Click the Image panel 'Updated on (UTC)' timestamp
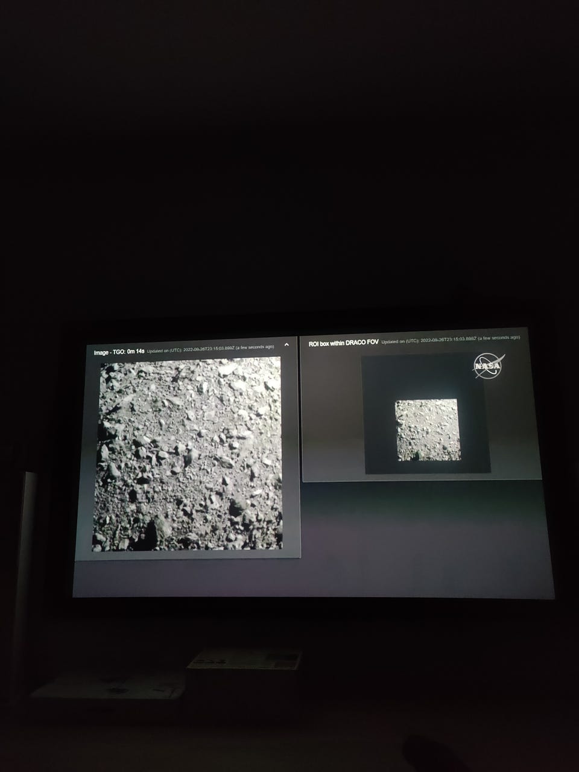This screenshot has height=772, width=579. [211, 349]
